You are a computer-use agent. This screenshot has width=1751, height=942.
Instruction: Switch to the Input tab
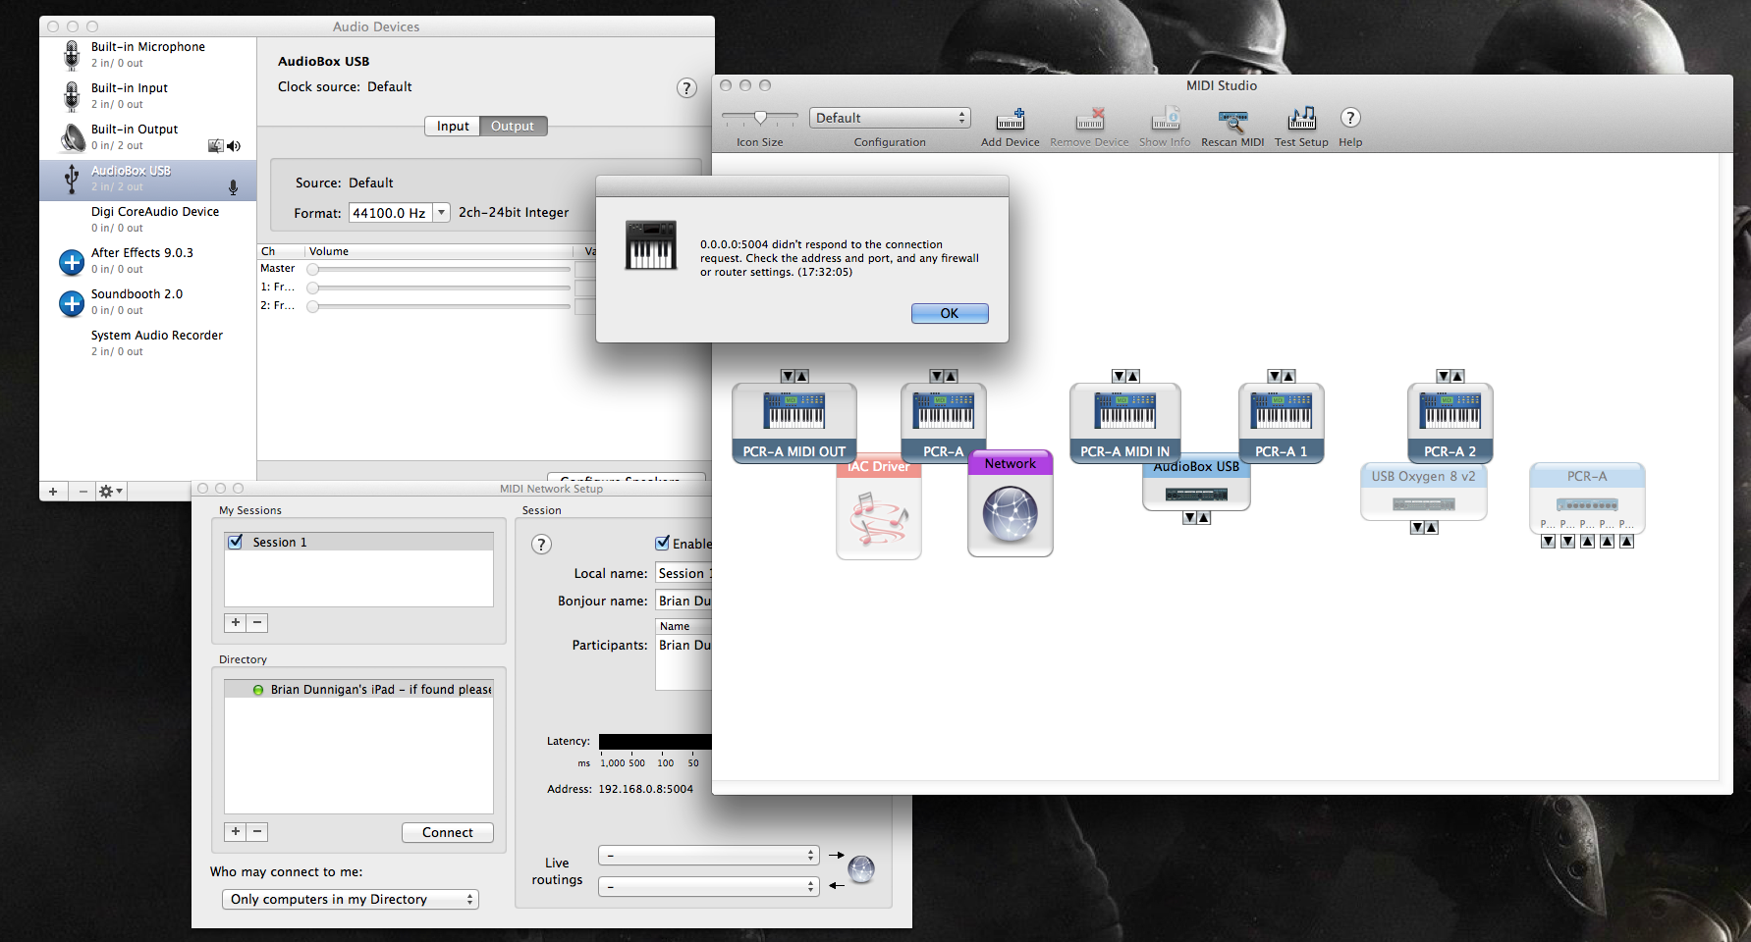pos(453,127)
